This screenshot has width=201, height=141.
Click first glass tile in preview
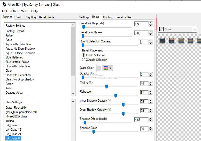click(162, 40)
